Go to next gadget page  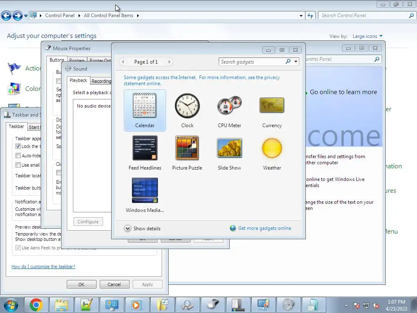click(x=169, y=62)
